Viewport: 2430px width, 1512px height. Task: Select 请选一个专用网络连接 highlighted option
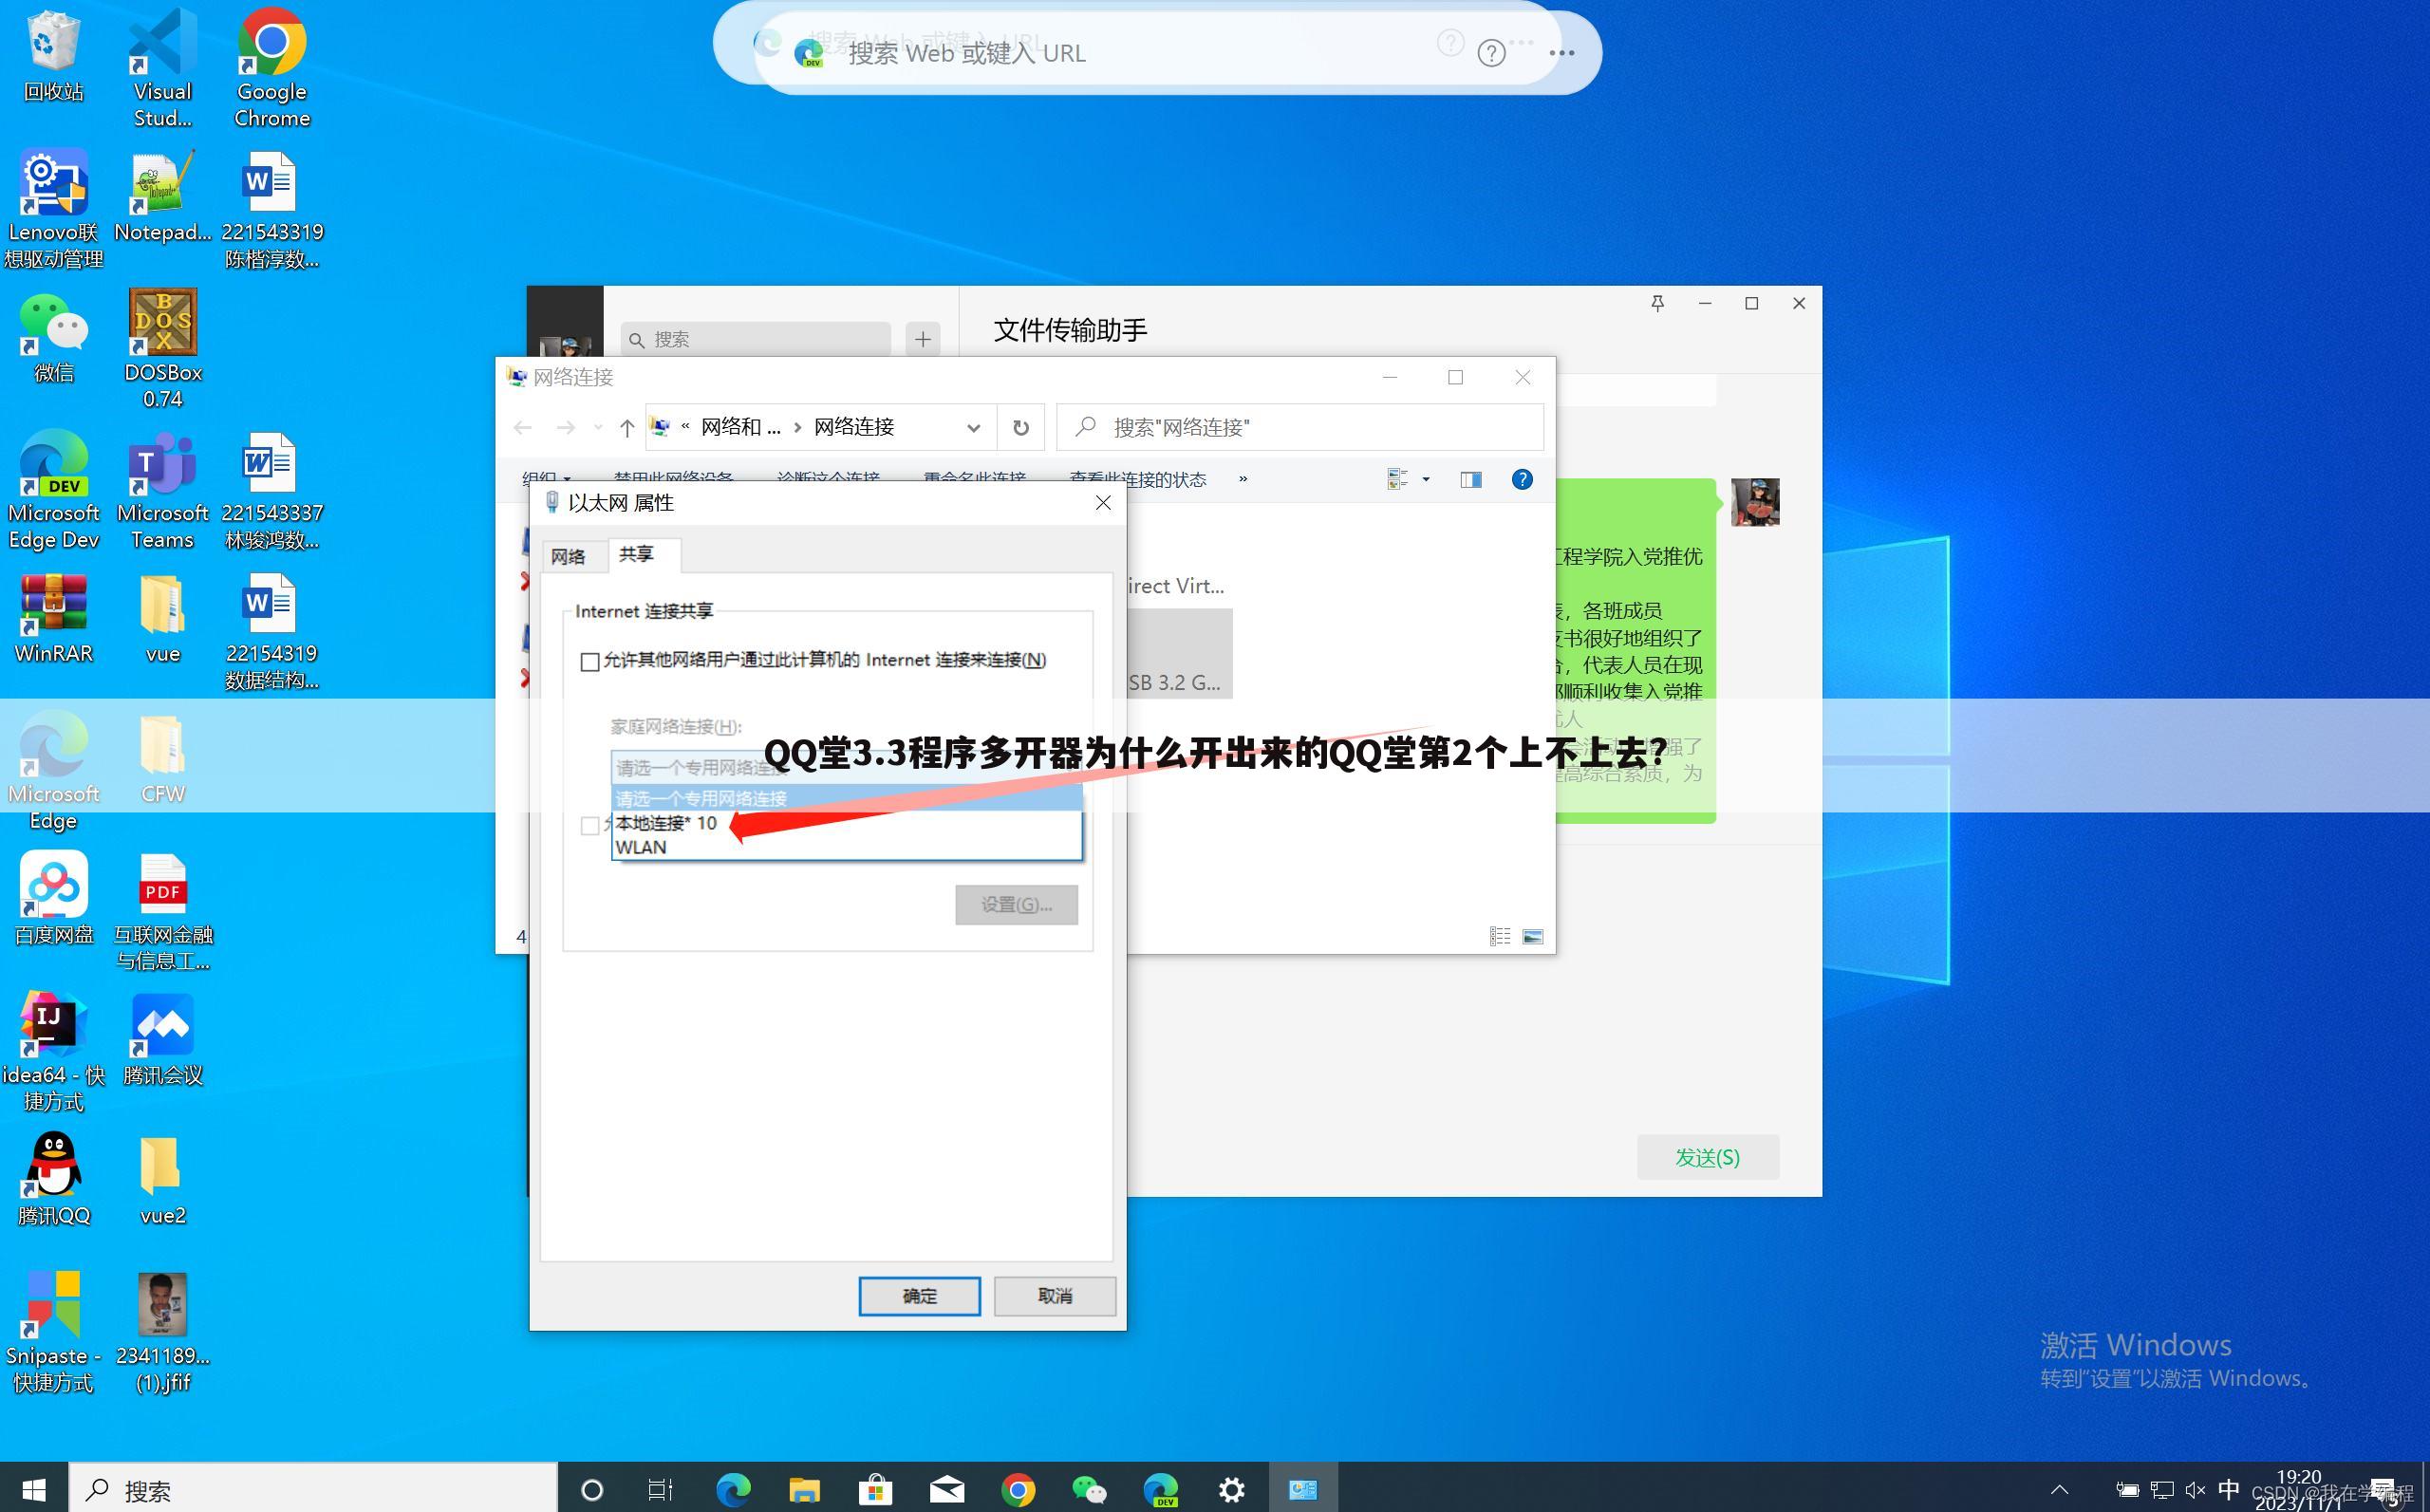(x=846, y=798)
